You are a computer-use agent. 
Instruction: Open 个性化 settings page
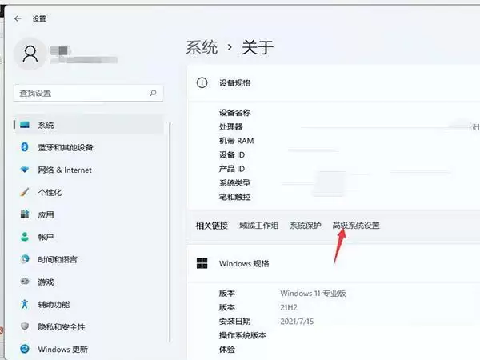pos(50,192)
